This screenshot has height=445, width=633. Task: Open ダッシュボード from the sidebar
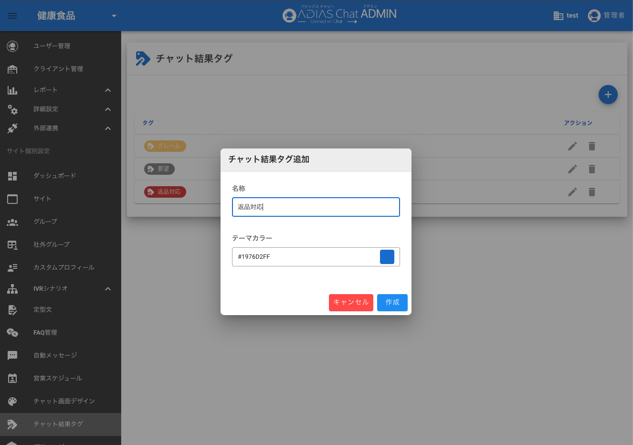click(54, 176)
